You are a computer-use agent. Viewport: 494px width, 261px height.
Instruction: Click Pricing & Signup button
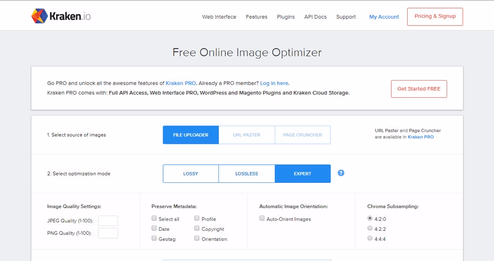pos(435,17)
